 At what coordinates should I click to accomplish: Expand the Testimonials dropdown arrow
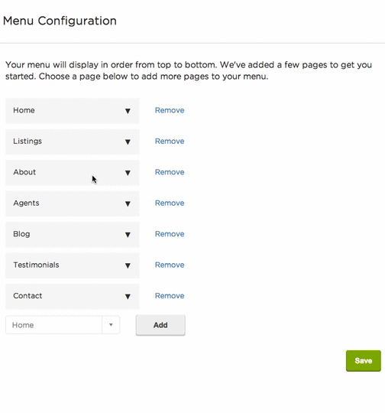pyautogui.click(x=128, y=265)
